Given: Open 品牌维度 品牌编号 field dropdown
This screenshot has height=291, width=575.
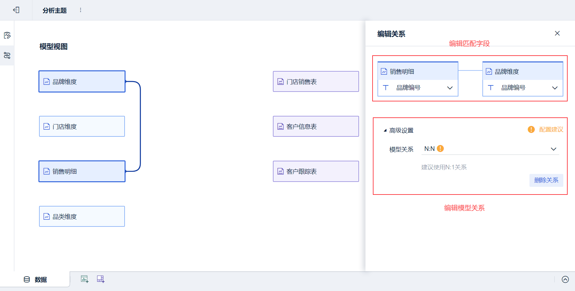Looking at the screenshot, I should pos(555,88).
